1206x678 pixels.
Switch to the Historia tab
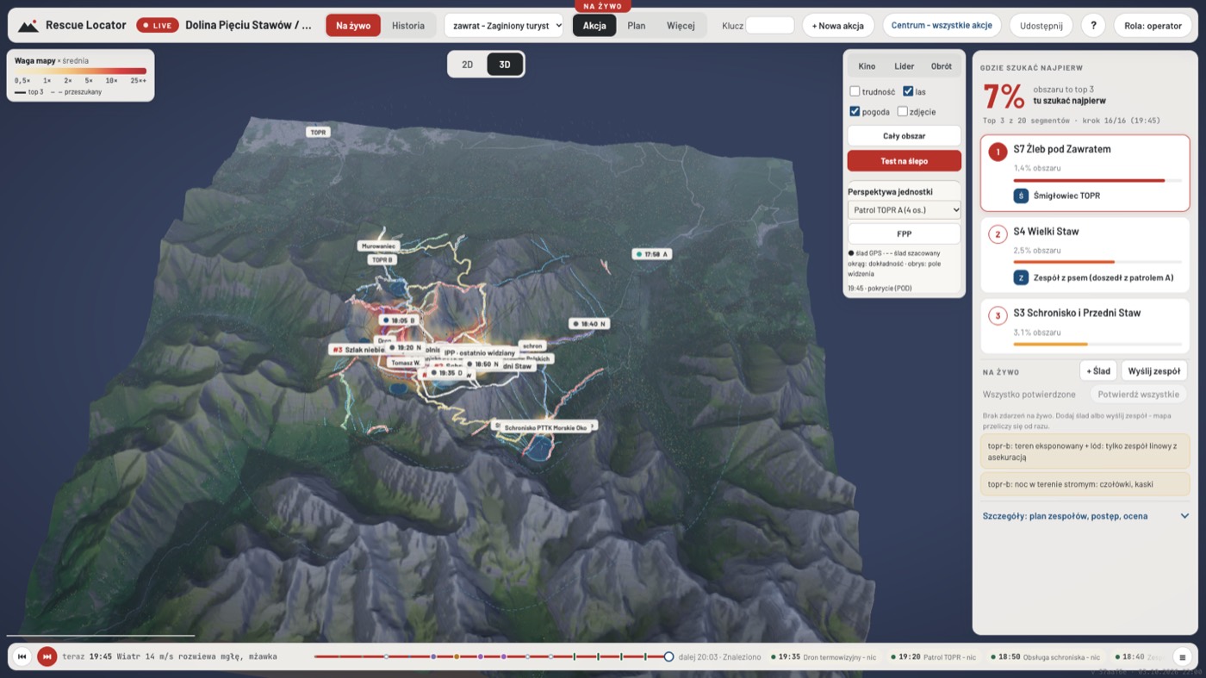(x=408, y=26)
